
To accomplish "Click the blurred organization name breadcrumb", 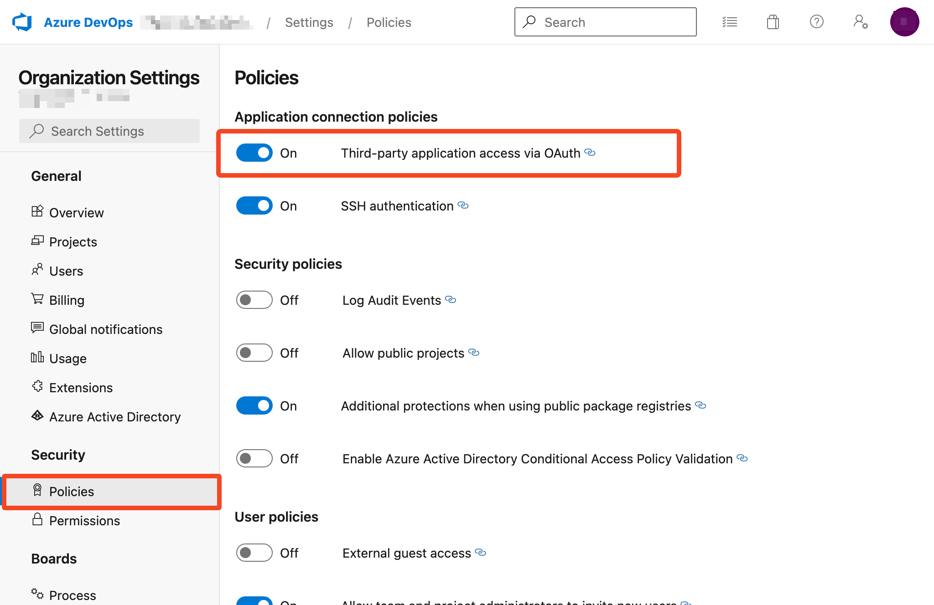I will [197, 22].
